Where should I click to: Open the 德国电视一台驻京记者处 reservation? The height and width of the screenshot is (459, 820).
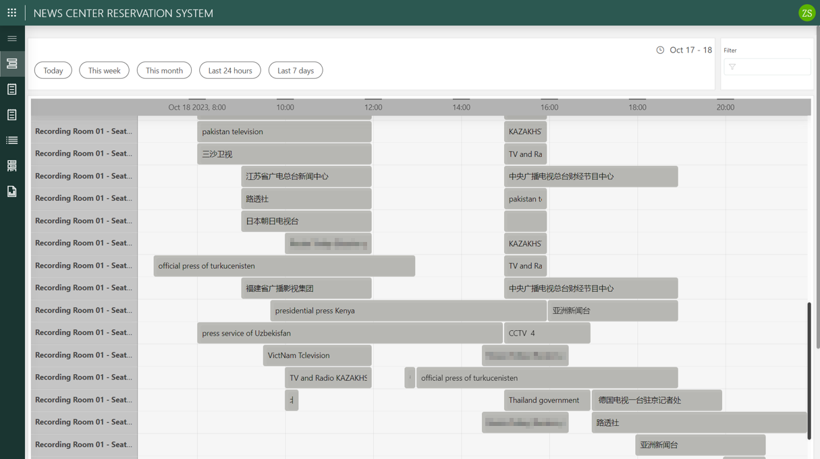657,400
